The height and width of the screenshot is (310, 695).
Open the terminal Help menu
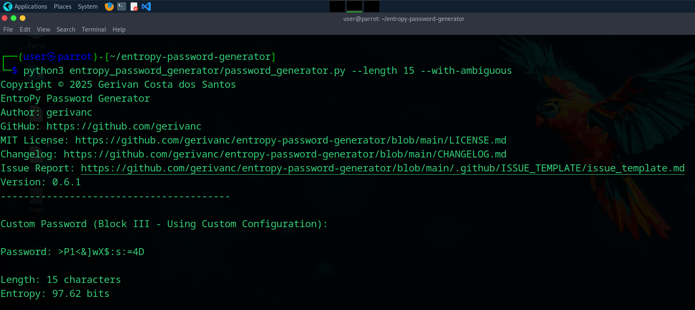[x=119, y=30]
